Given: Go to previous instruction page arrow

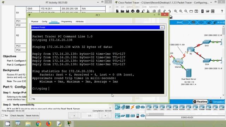Looking at the screenshot, I should (x=74, y=115).
